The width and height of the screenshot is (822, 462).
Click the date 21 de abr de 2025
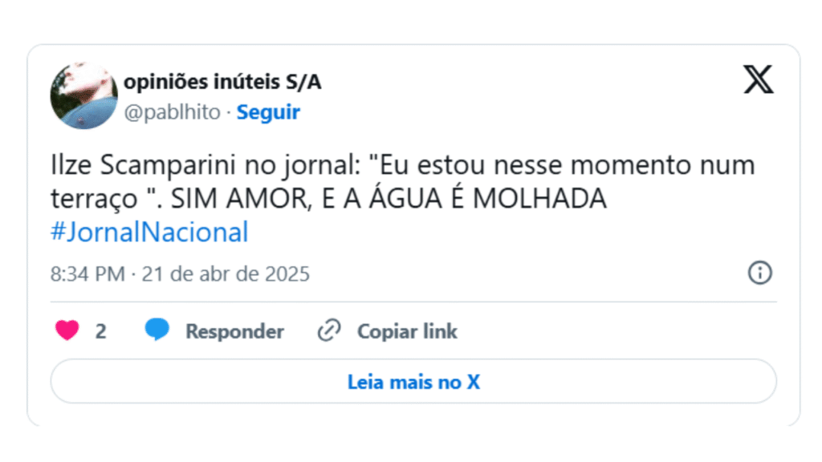coord(226,274)
